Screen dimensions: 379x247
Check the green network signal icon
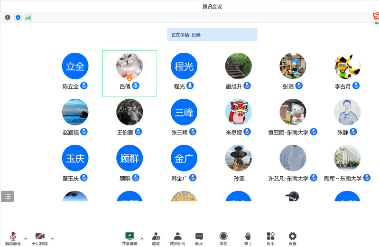(x=28, y=18)
